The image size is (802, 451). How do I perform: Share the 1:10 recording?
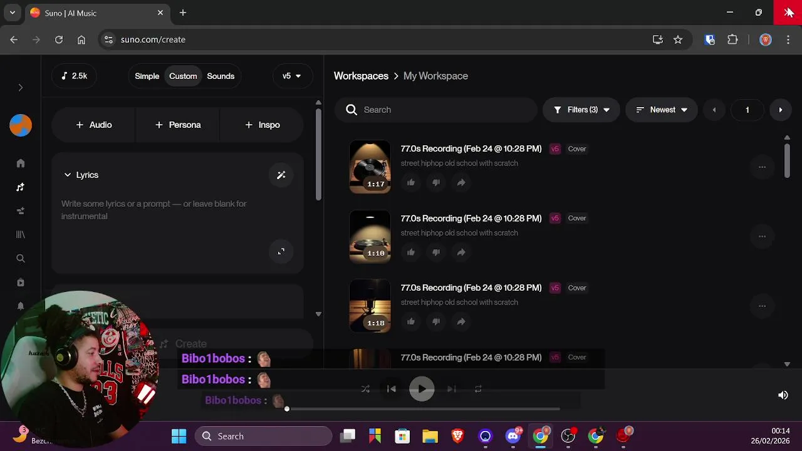[x=461, y=252]
